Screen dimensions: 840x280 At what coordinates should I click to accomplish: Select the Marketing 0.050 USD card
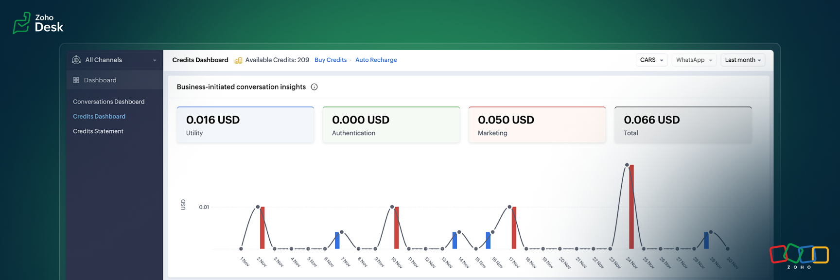click(537, 125)
